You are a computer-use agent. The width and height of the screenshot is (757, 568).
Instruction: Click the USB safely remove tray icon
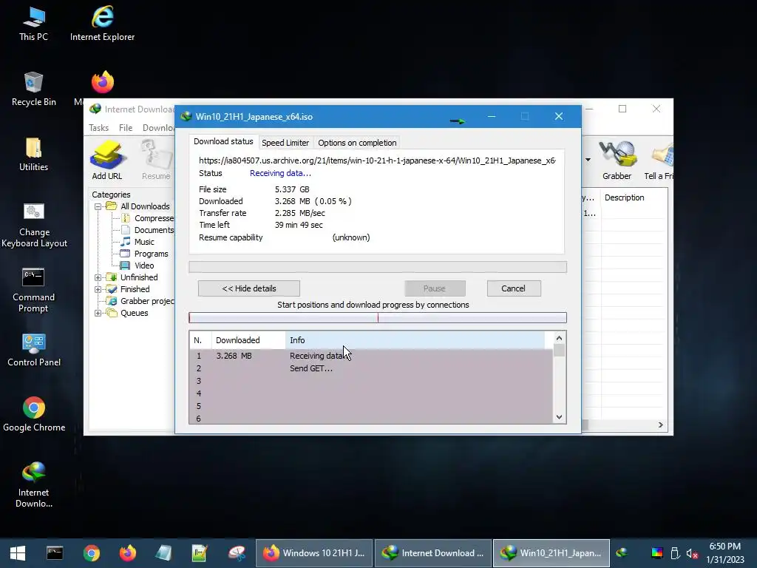click(676, 553)
